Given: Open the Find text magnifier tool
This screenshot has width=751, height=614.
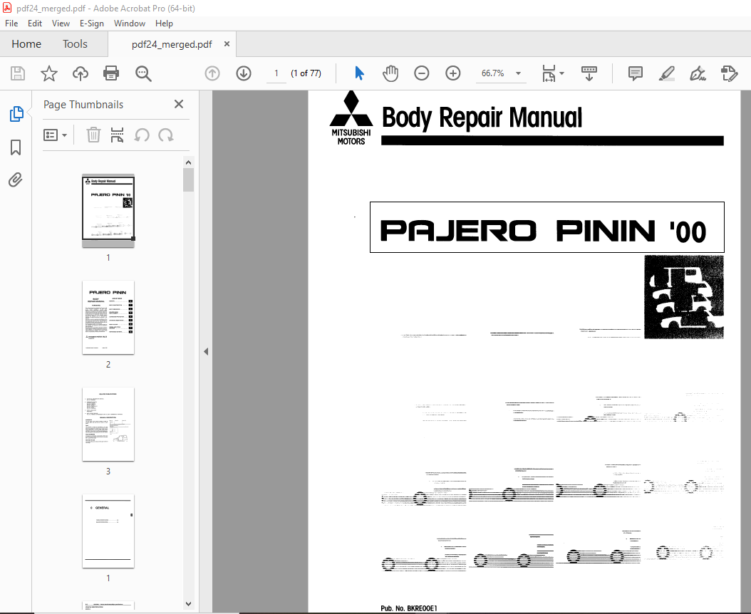Looking at the screenshot, I should [143, 73].
